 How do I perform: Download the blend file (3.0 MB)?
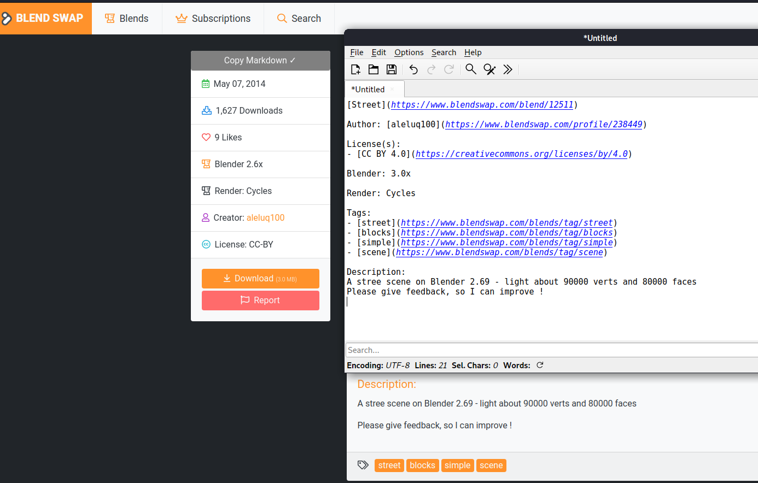(260, 279)
